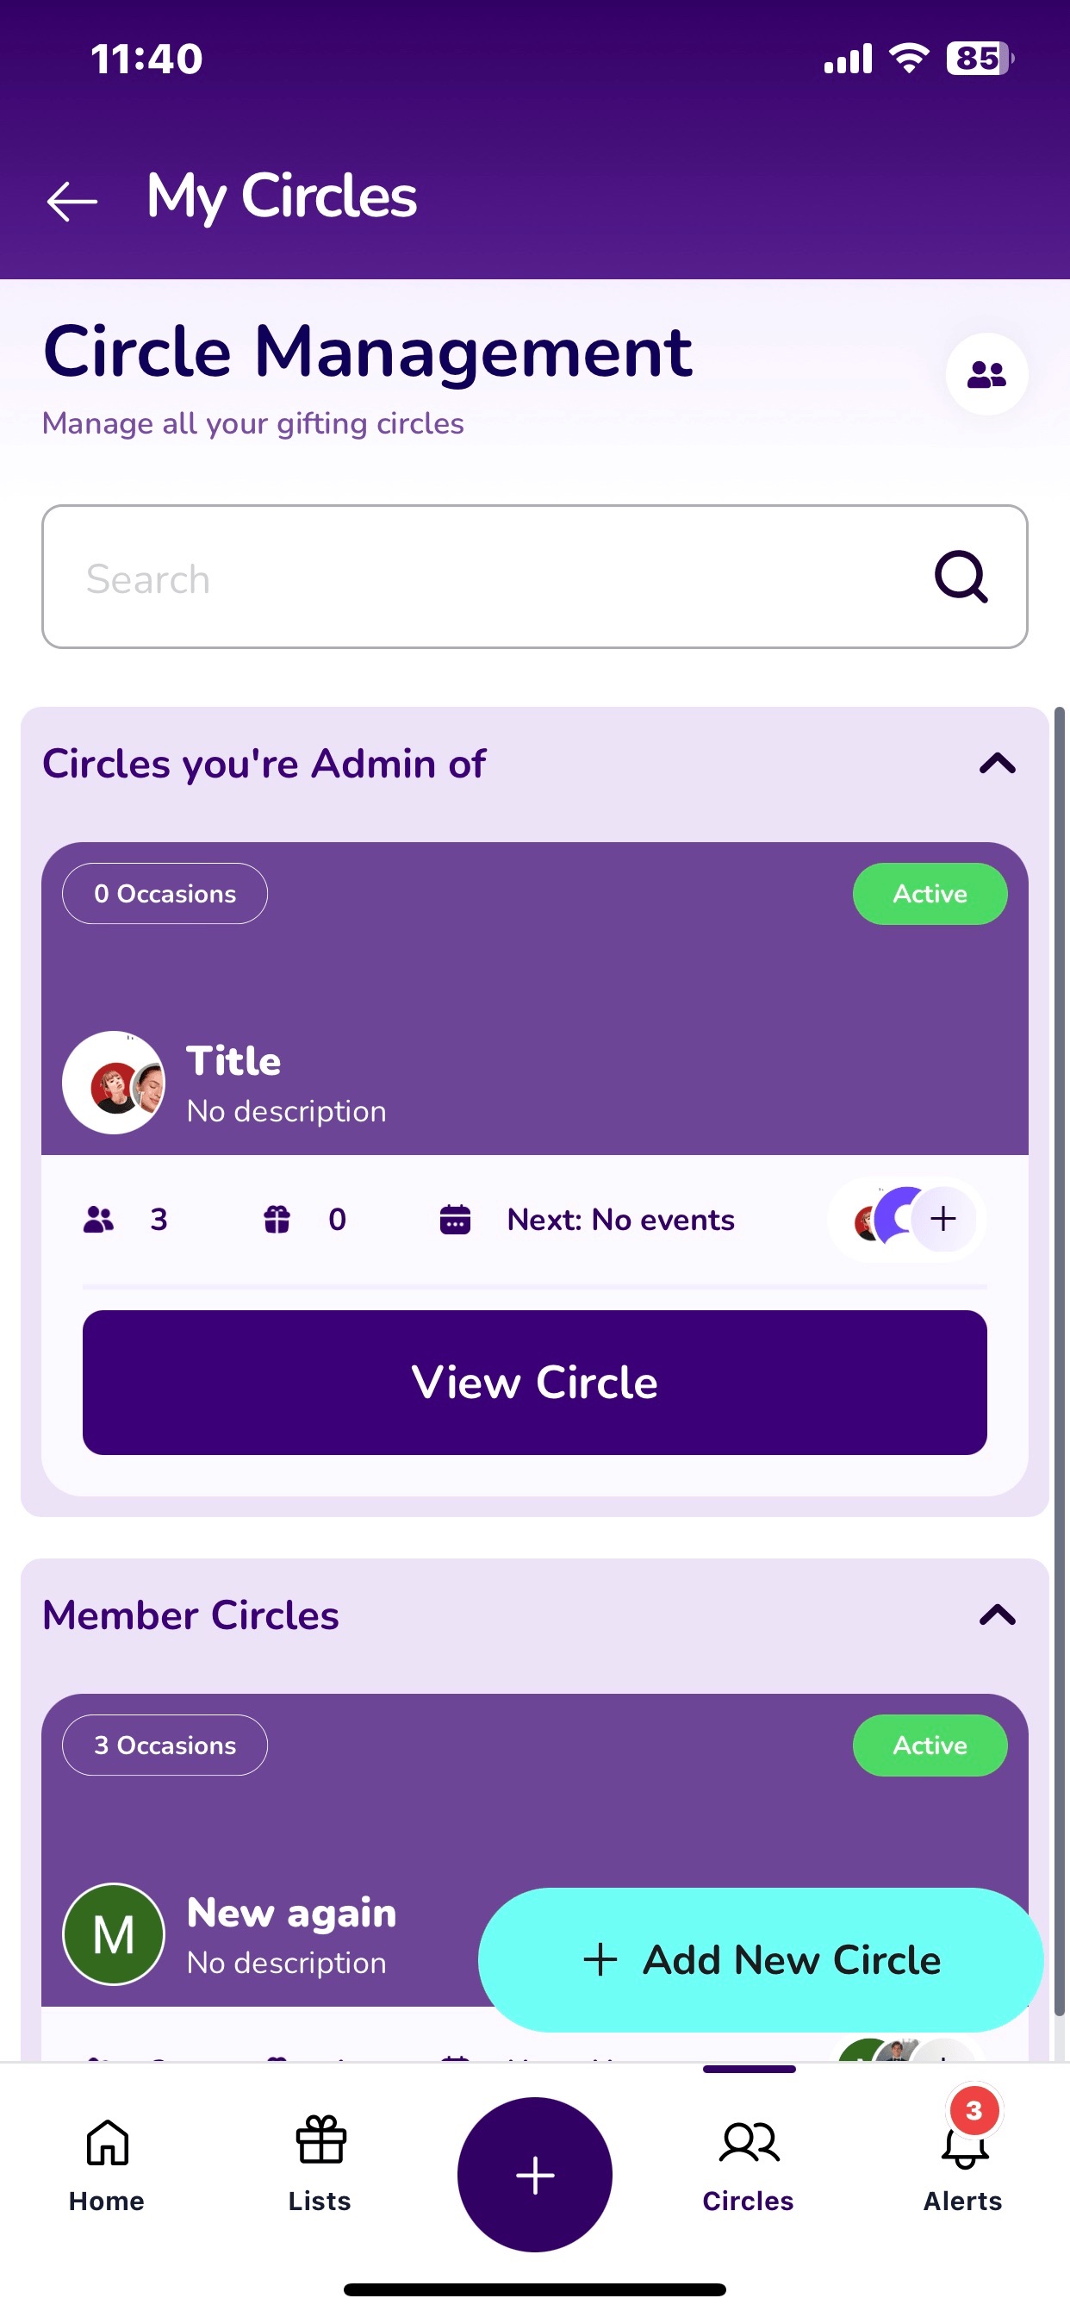
Task: Tap the back arrow beside My Circles
Action: [72, 200]
